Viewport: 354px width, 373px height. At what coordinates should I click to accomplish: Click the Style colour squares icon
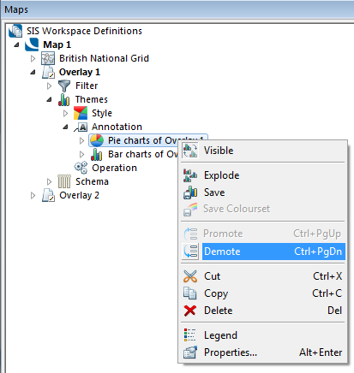point(81,113)
